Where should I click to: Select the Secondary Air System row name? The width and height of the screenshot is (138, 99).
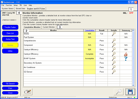33,63
